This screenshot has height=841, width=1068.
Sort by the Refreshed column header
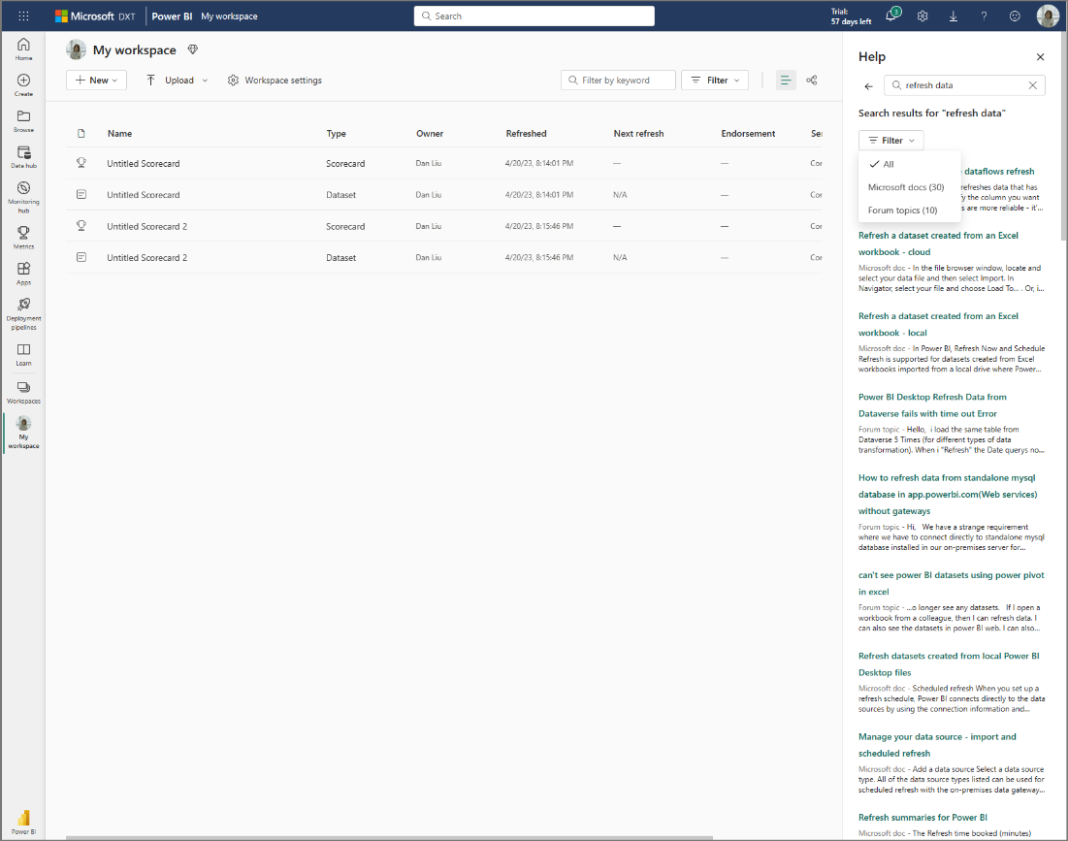coord(526,134)
